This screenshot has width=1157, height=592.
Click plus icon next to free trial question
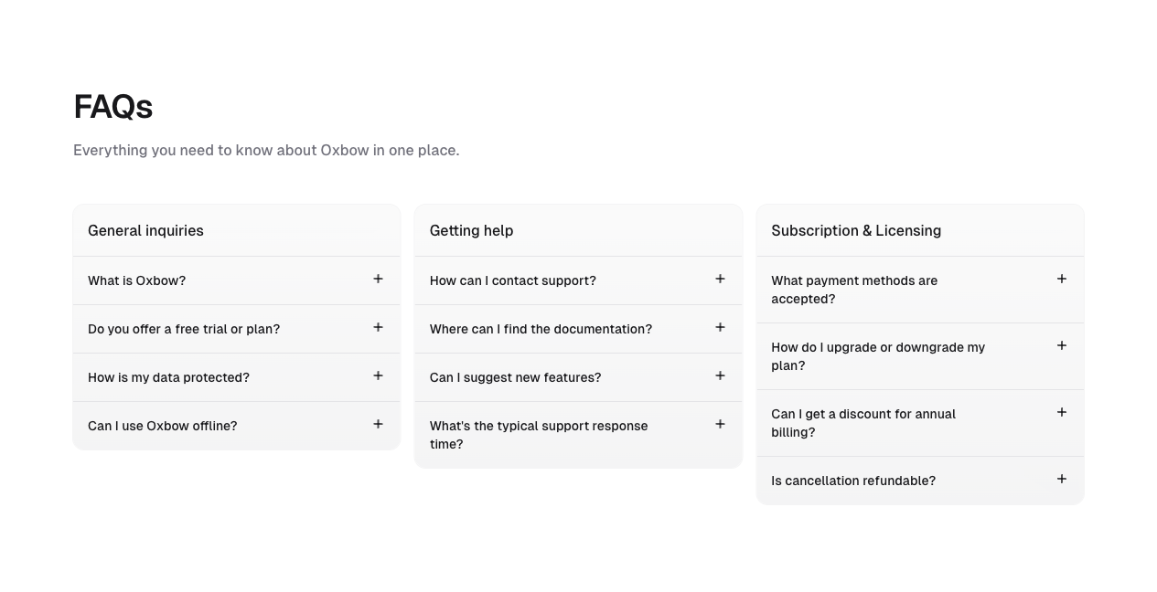[378, 328]
